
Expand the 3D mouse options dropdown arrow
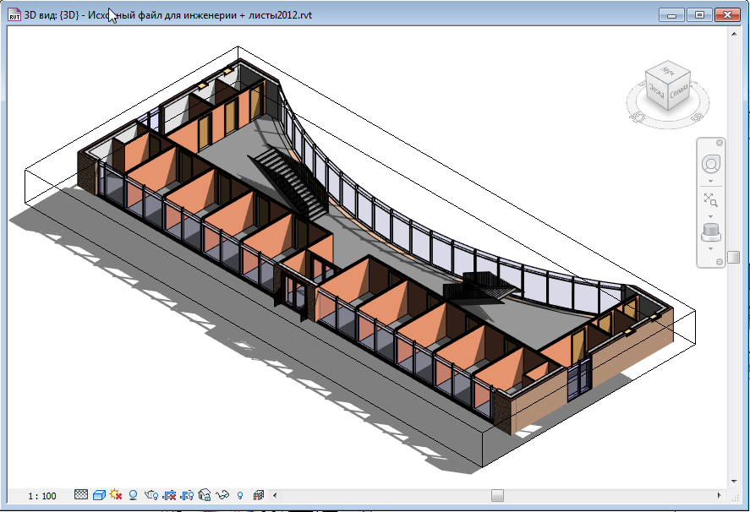(x=711, y=248)
